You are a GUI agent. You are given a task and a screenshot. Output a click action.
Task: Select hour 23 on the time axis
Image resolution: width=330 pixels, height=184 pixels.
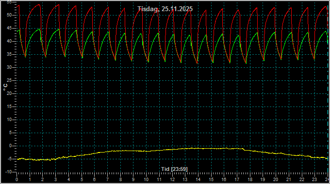314,180
